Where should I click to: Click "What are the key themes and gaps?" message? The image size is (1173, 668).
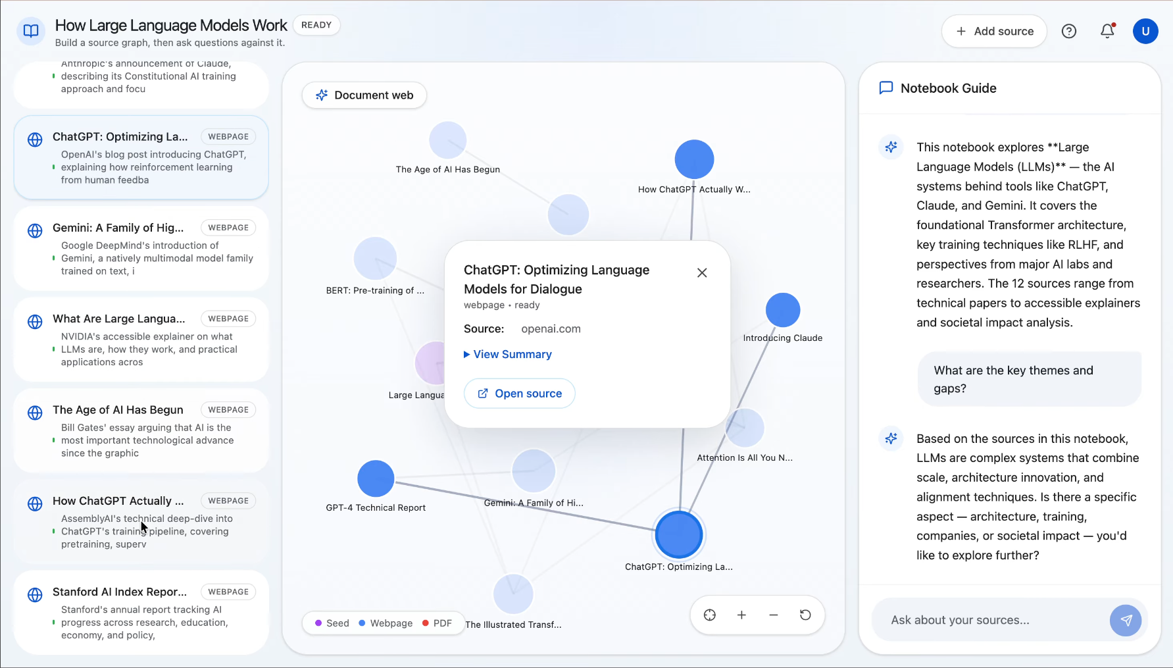(1030, 379)
